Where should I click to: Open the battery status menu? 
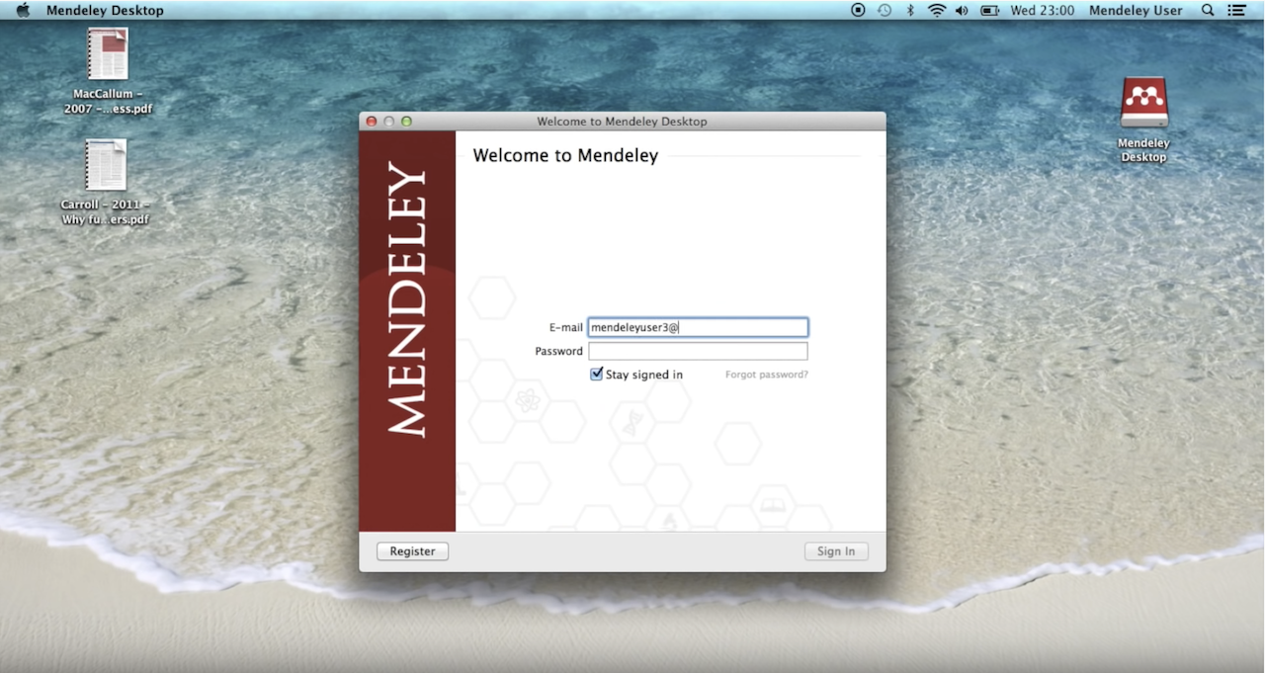pos(989,10)
